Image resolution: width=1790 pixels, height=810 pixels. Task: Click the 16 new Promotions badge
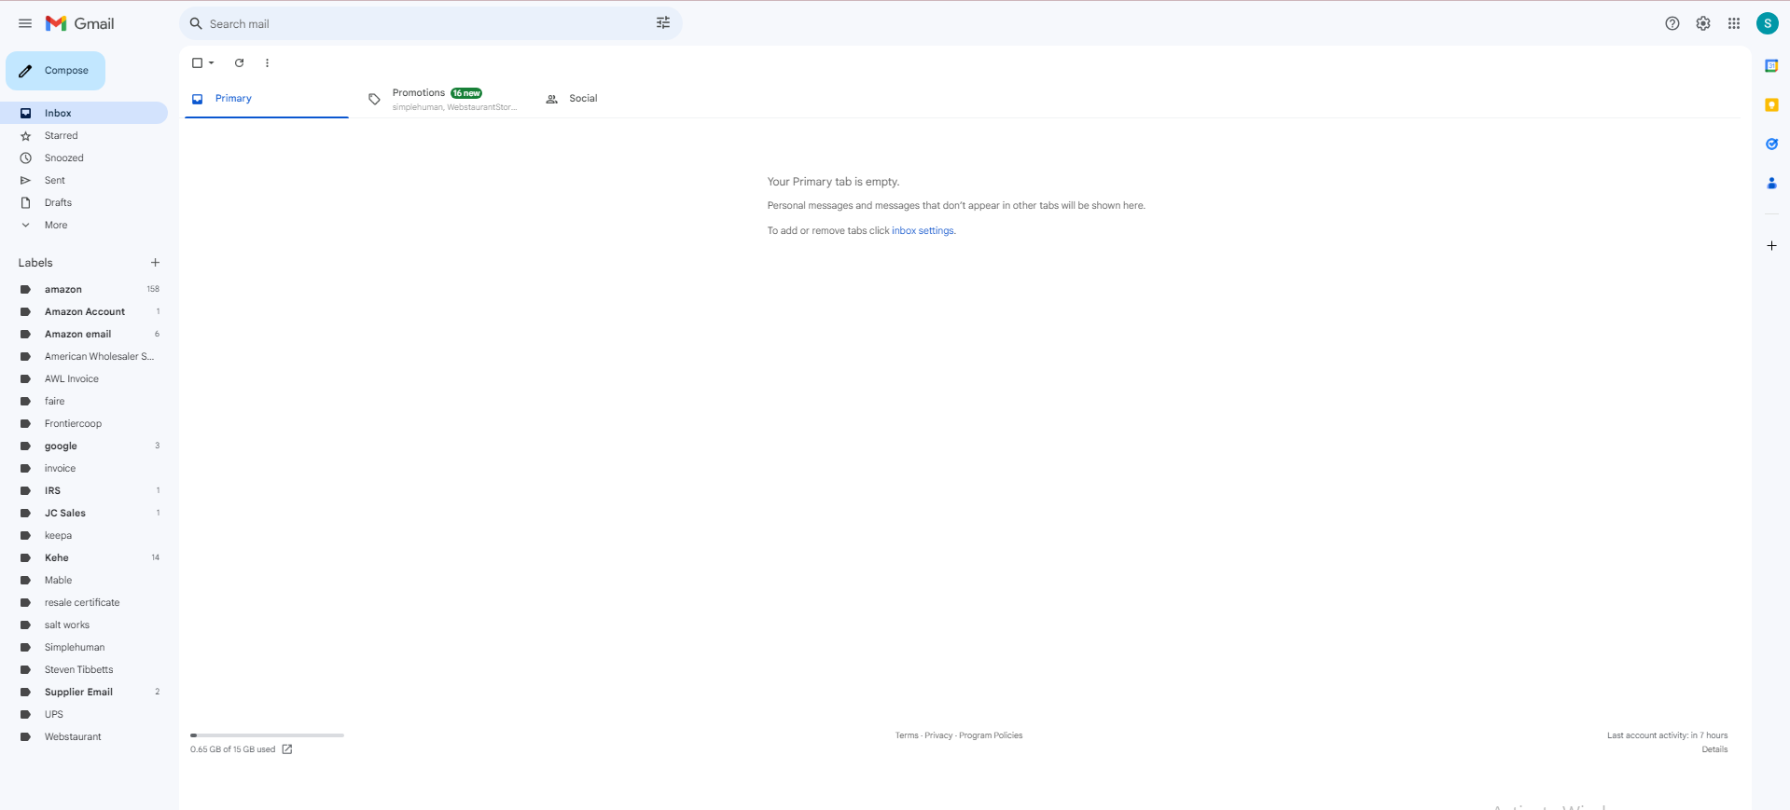[466, 93]
